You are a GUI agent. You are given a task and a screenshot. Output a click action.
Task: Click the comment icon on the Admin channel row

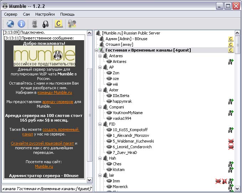231,39
